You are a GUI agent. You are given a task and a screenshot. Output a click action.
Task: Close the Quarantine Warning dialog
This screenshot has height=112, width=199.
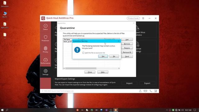click(118, 41)
